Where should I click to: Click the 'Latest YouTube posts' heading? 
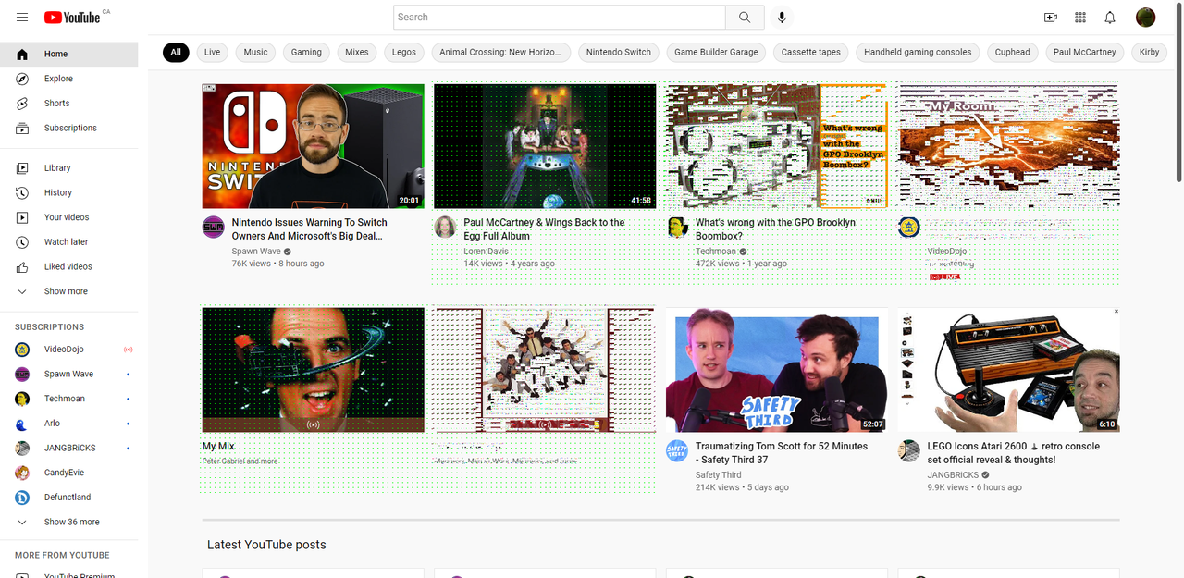click(x=266, y=545)
